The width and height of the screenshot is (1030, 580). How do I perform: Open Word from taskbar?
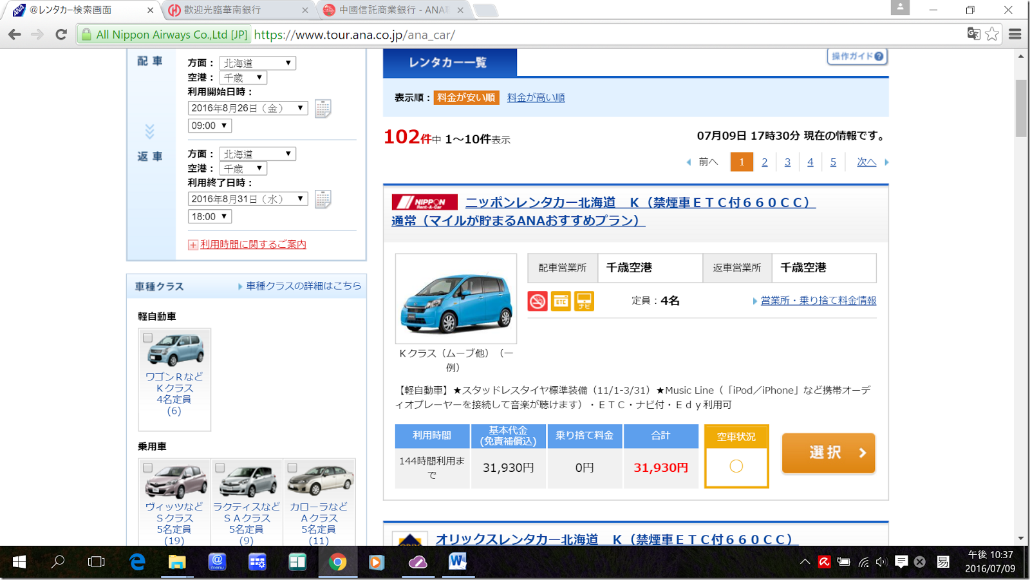point(457,562)
